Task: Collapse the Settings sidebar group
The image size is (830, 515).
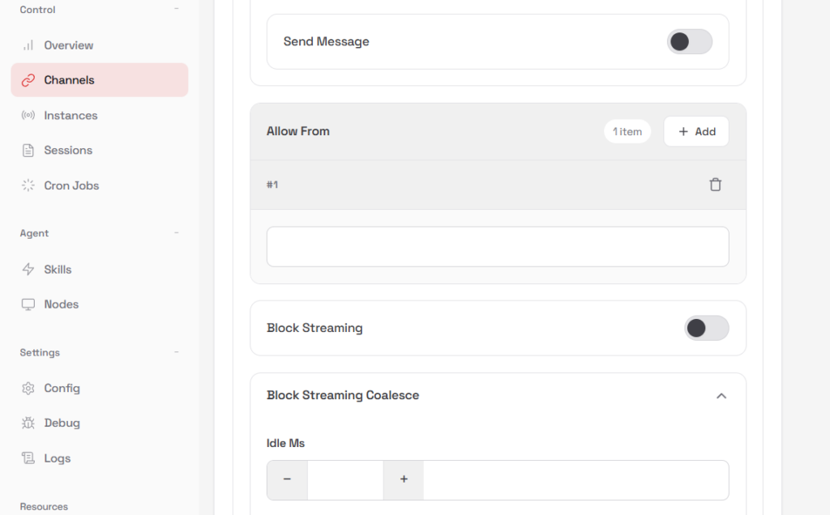Action: [177, 353]
